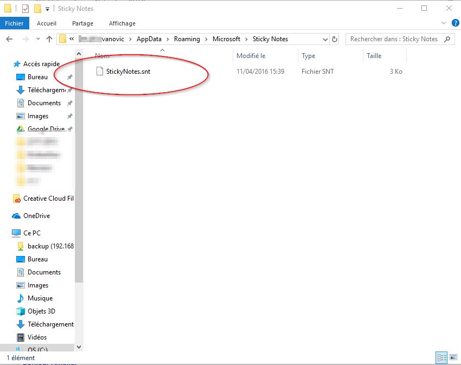461x365 pixels.
Task: Open Bureau under Ce PC
Action: 37,259
